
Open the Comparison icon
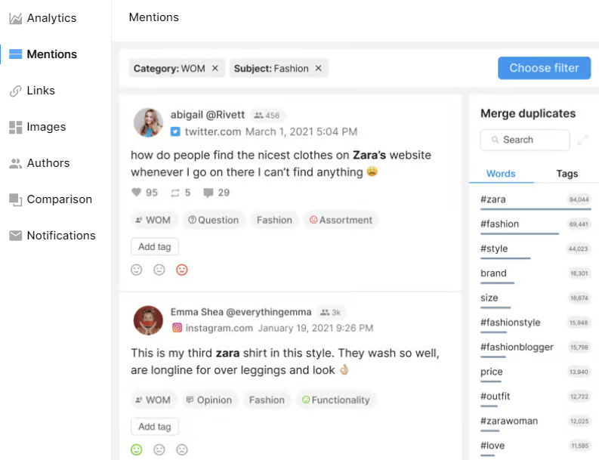pyautogui.click(x=15, y=200)
